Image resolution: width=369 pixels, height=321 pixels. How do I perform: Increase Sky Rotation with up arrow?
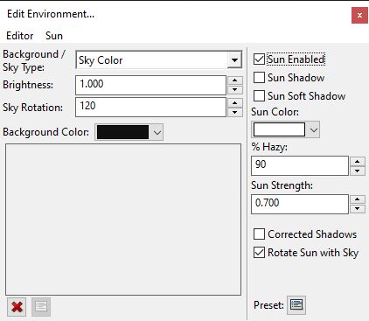point(235,102)
